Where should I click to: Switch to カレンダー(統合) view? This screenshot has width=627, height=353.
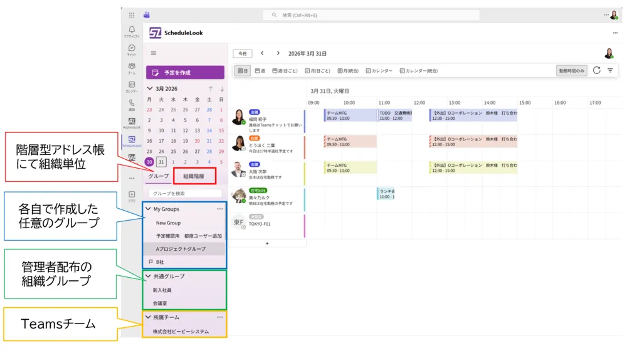pyautogui.click(x=419, y=71)
